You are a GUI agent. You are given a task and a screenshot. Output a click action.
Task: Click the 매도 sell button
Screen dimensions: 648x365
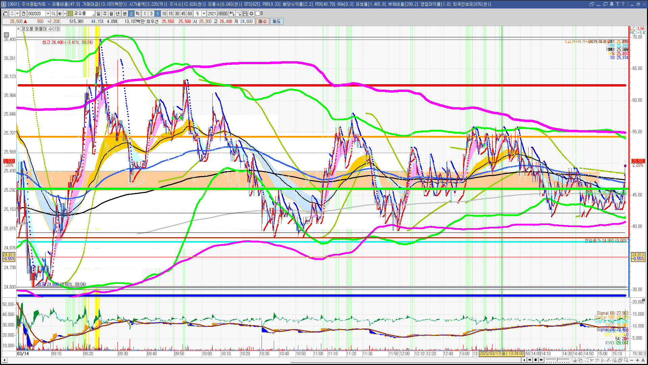pos(277,21)
